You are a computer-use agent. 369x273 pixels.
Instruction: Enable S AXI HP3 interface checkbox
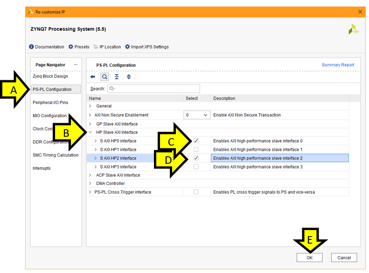[x=196, y=167]
